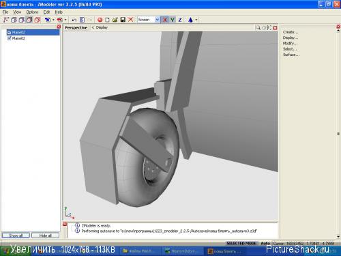Screen dimensions: 341x256
Task: Open the Edit menu
Action: pyautogui.click(x=46, y=12)
